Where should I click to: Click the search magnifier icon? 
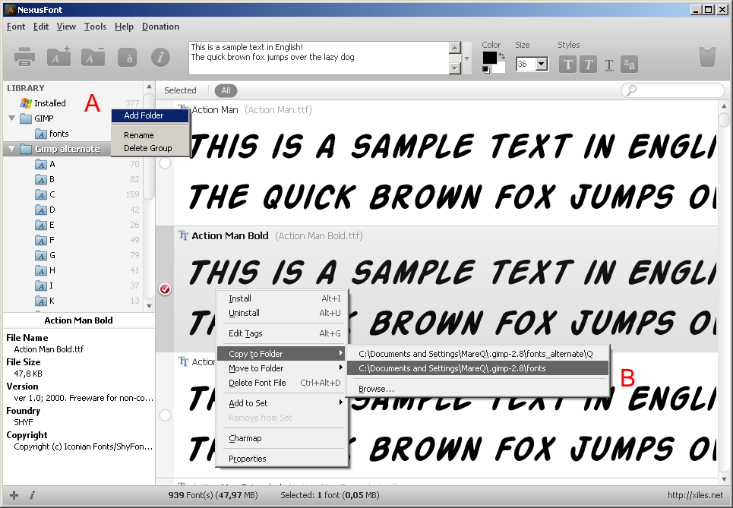(x=631, y=90)
